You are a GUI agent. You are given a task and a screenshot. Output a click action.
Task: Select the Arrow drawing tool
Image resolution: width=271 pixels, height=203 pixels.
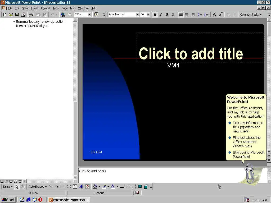[x=57, y=187]
